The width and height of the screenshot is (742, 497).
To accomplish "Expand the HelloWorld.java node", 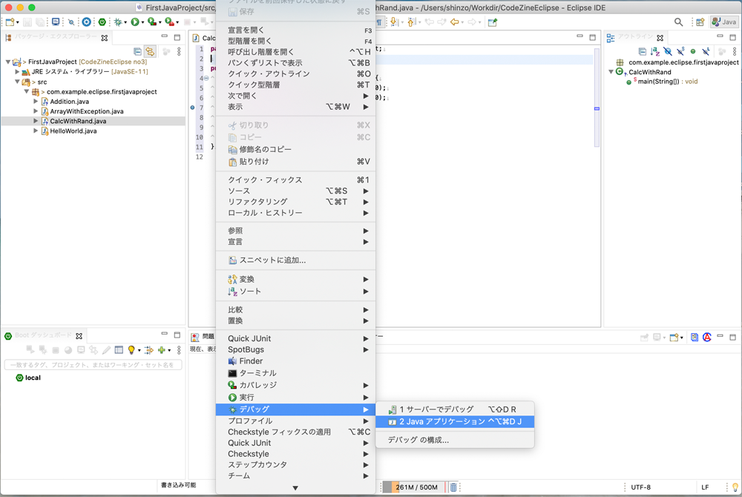I will point(36,131).
